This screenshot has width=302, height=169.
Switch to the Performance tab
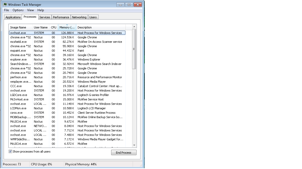[61, 17]
